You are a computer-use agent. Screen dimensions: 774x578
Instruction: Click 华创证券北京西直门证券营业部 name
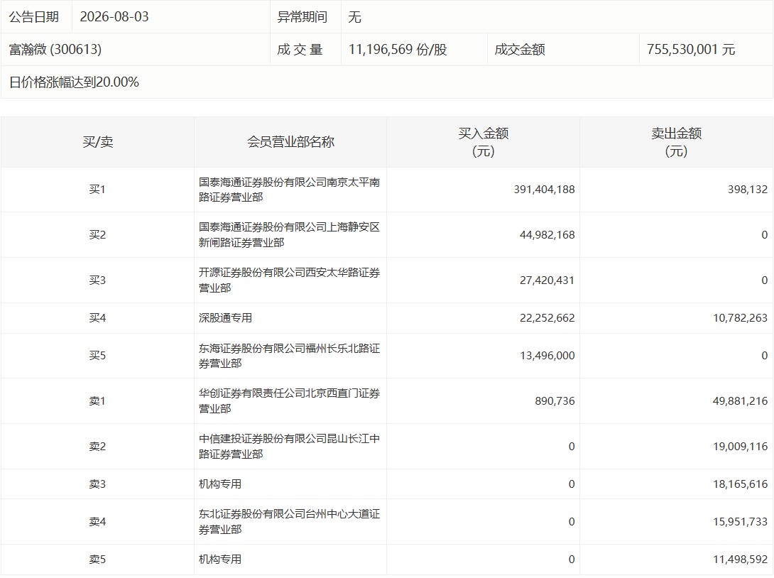tap(289, 401)
